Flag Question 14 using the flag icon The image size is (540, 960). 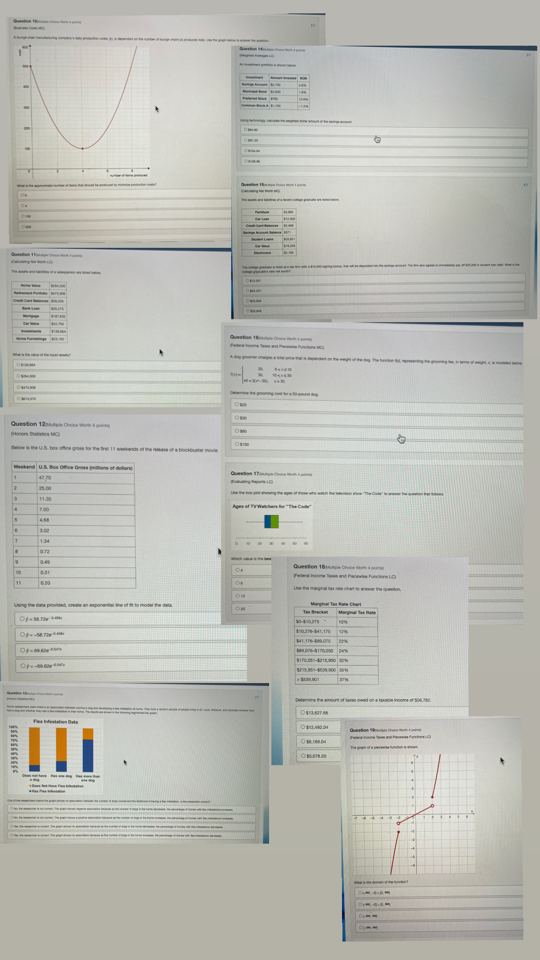point(528,55)
